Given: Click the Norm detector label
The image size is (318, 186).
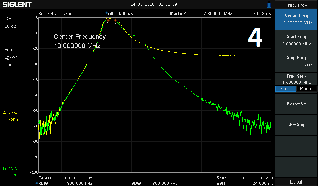Looking at the screenshot, I should coord(13,119).
